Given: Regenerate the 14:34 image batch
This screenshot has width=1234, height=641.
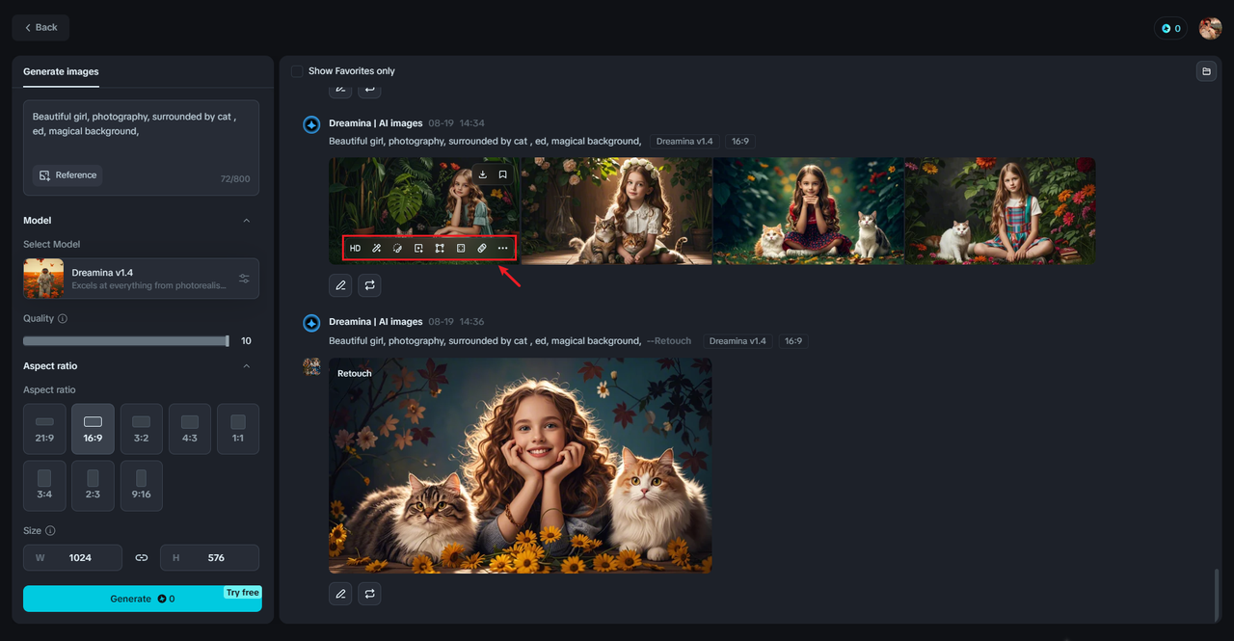Looking at the screenshot, I should pyautogui.click(x=369, y=285).
